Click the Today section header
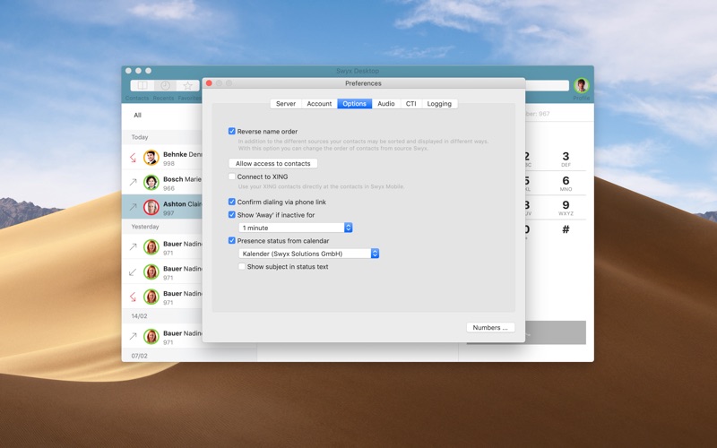The width and height of the screenshot is (717, 448). (x=162, y=137)
